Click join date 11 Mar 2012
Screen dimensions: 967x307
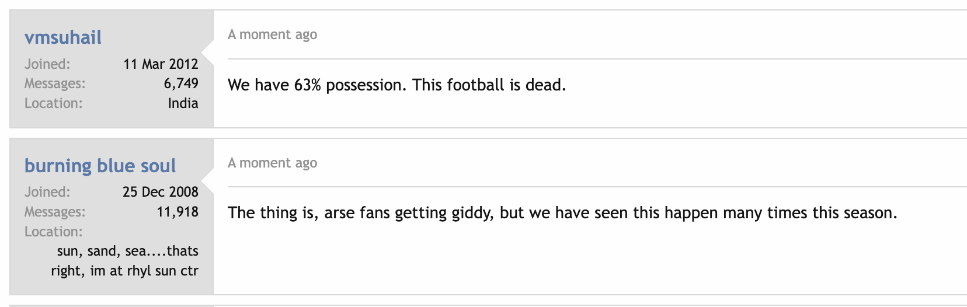click(x=161, y=64)
